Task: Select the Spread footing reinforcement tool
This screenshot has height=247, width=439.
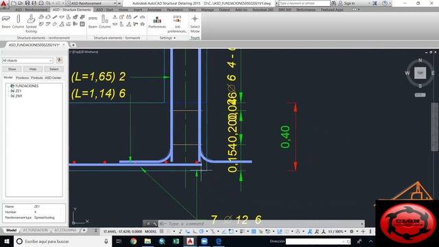Action: [31, 24]
